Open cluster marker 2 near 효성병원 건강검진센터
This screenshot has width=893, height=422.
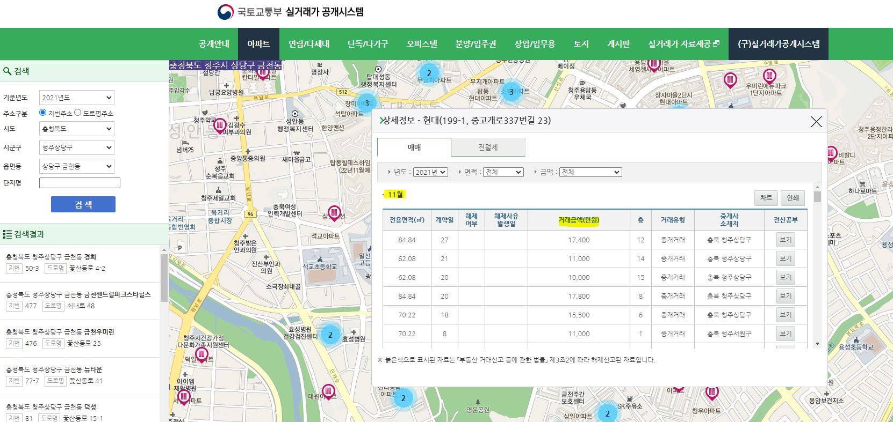pyautogui.click(x=330, y=335)
